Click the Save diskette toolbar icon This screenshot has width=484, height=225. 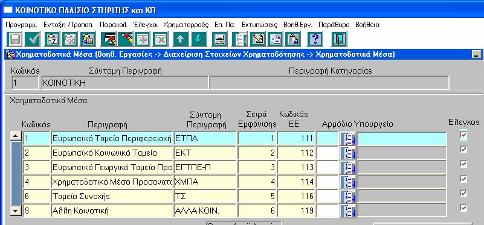click(14, 39)
